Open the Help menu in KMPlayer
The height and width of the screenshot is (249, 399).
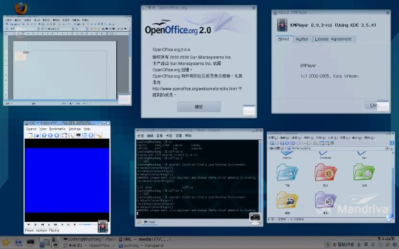tap(87, 129)
